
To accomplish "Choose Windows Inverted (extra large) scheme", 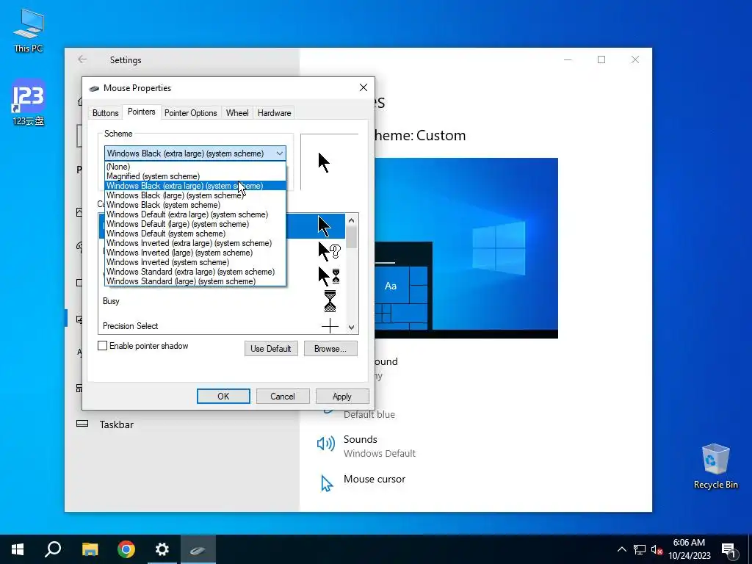I will click(x=195, y=243).
